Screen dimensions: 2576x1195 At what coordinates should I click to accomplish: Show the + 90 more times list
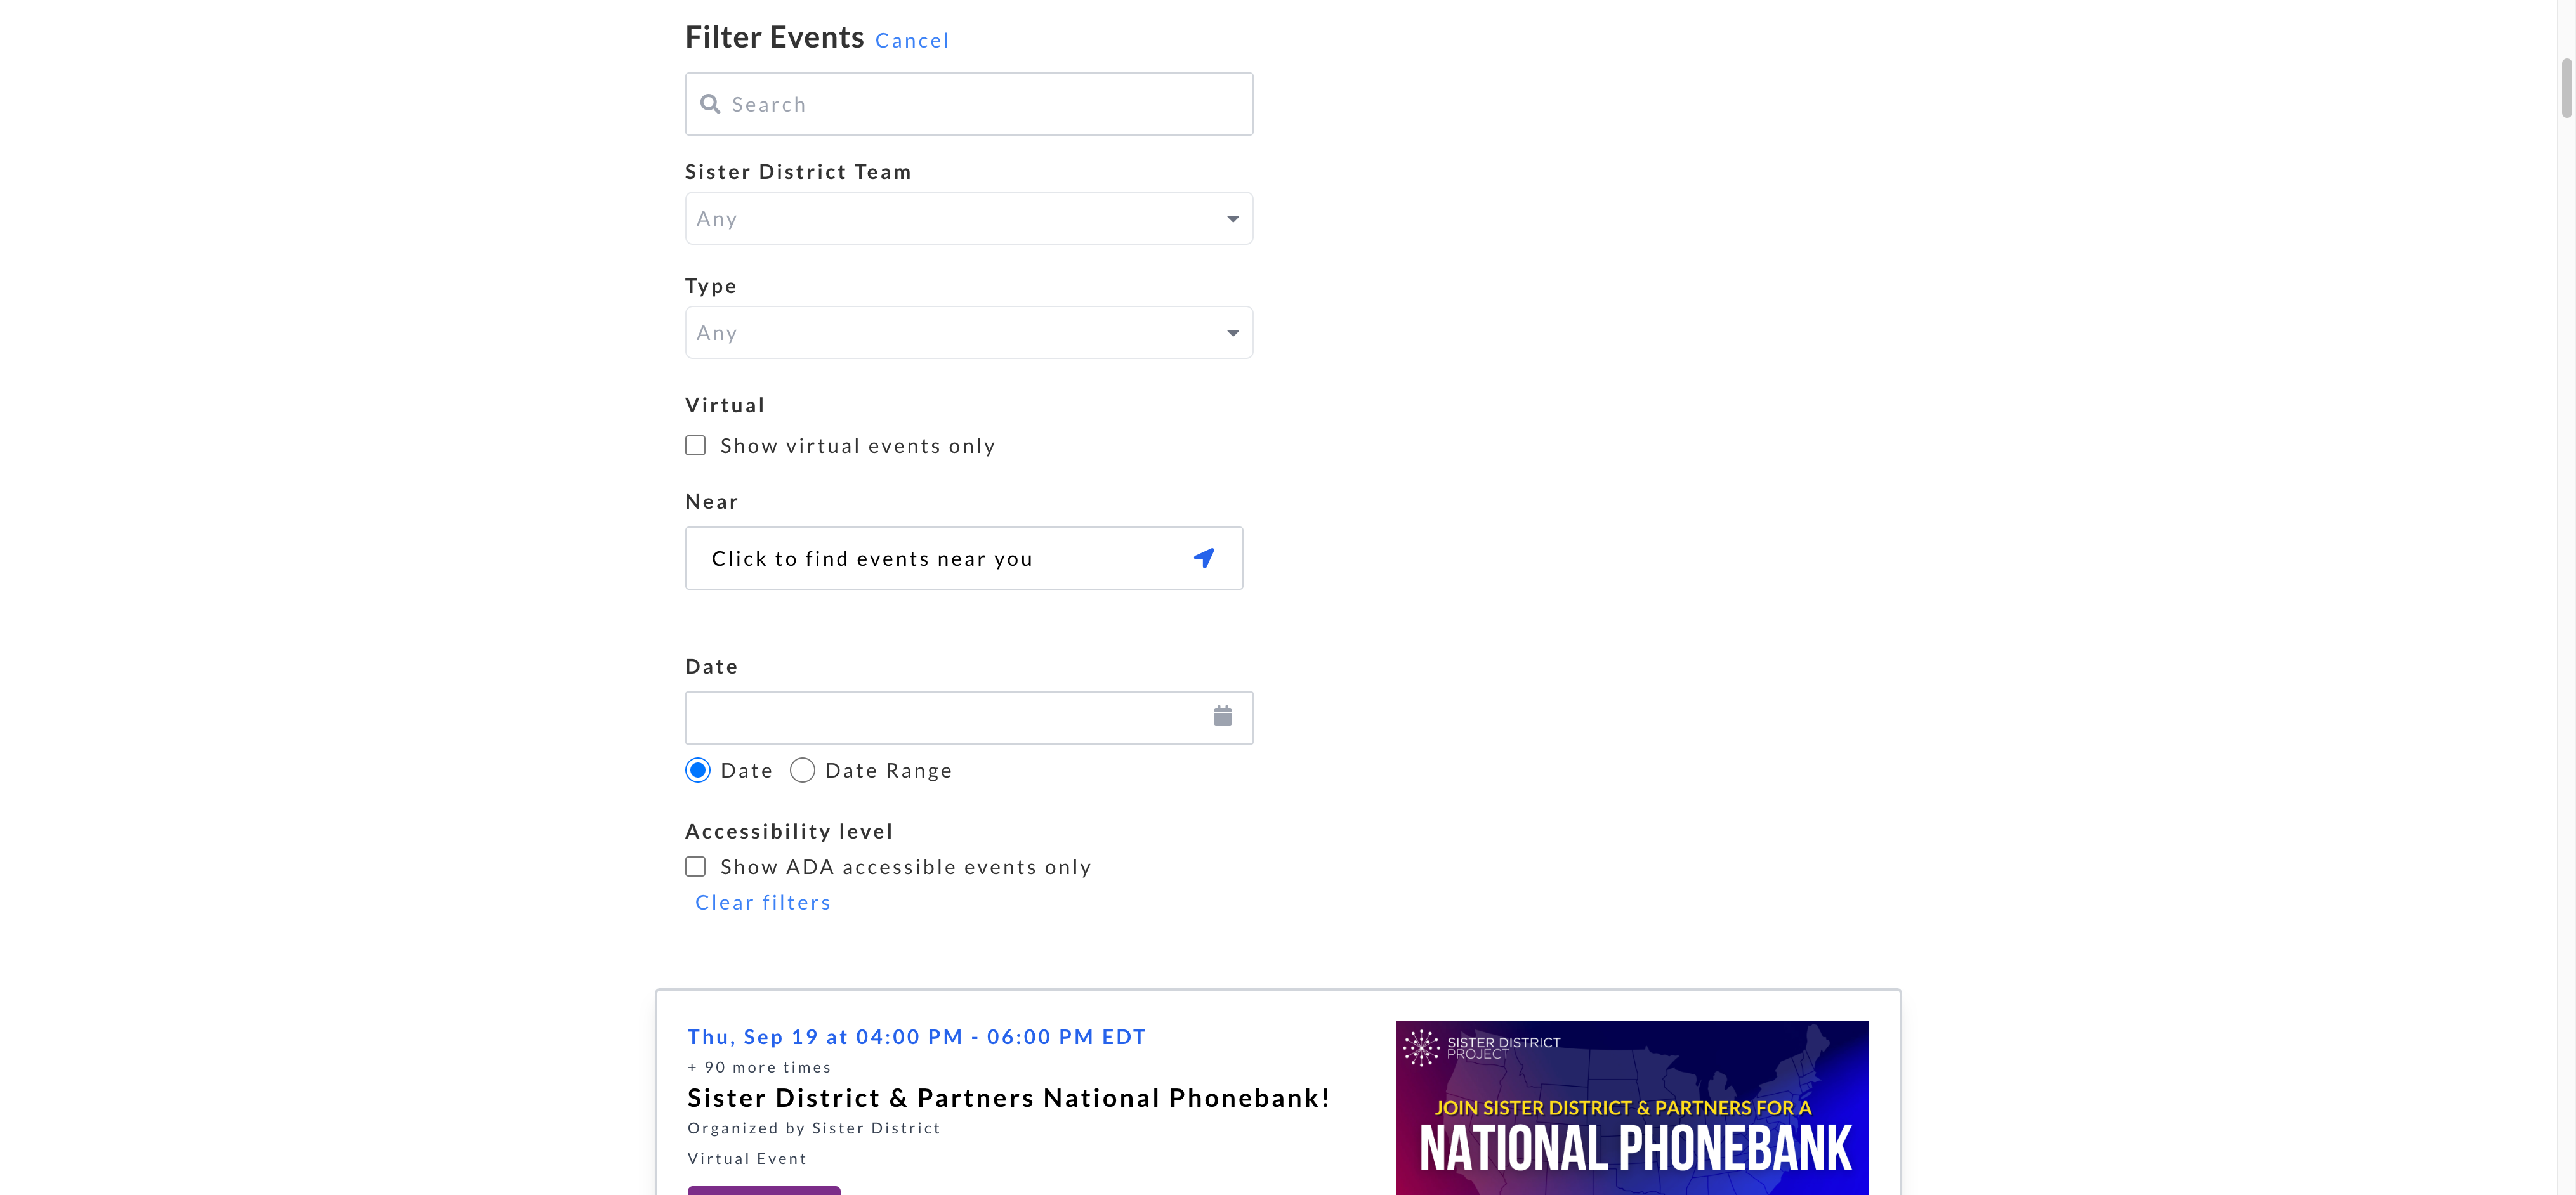click(759, 1067)
